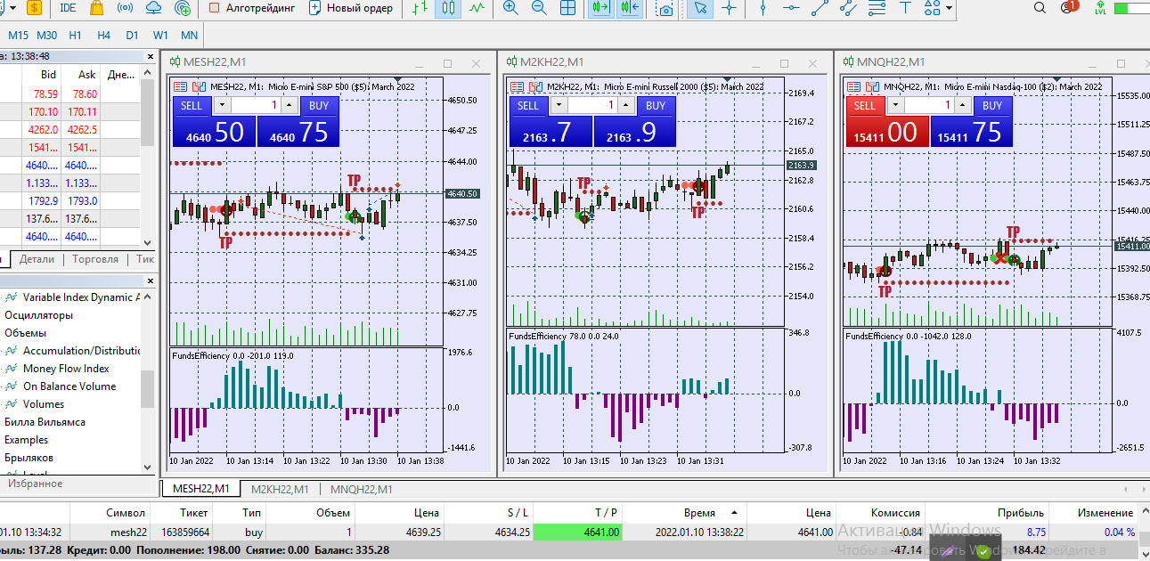Toggle the Алготрейдинг button
1150x561 pixels.
(x=251, y=8)
